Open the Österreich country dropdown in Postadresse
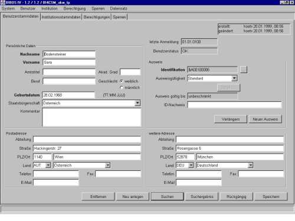The image size is (295, 221). (x=107, y=166)
